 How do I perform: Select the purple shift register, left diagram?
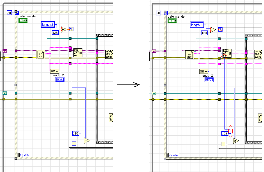(x=5, y=51)
